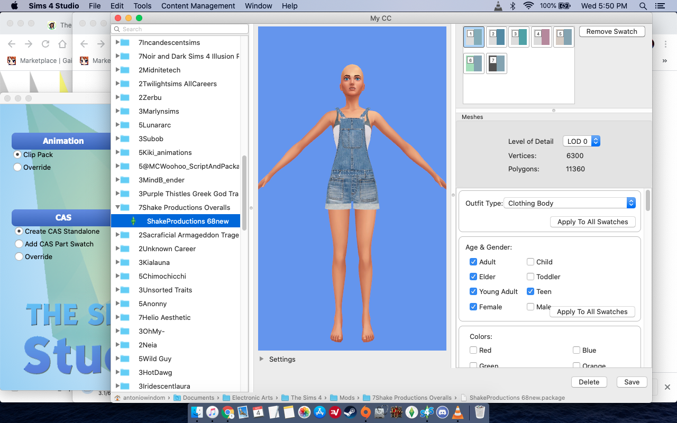Launch The Sims 4 plumbob dock icon

(x=411, y=412)
